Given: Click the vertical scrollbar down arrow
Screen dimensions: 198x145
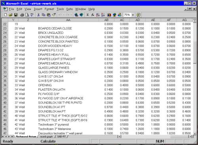Looking at the screenshot, I should click(195, 134).
